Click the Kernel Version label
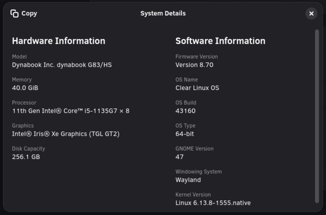326x215 pixels. coord(193,195)
